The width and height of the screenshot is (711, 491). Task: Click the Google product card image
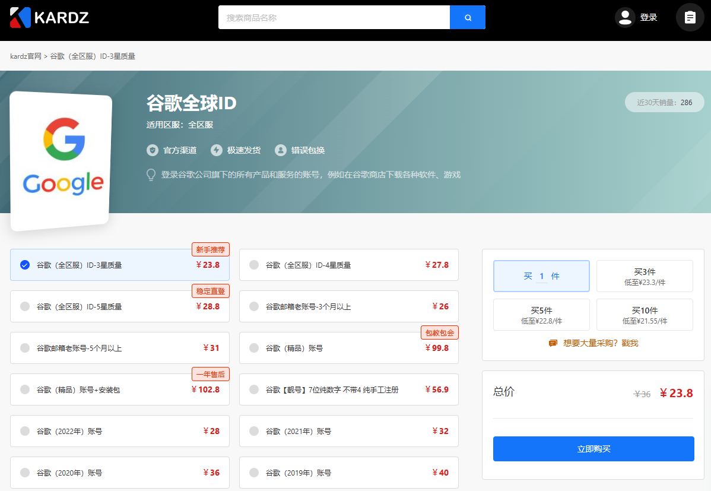pyautogui.click(x=61, y=161)
